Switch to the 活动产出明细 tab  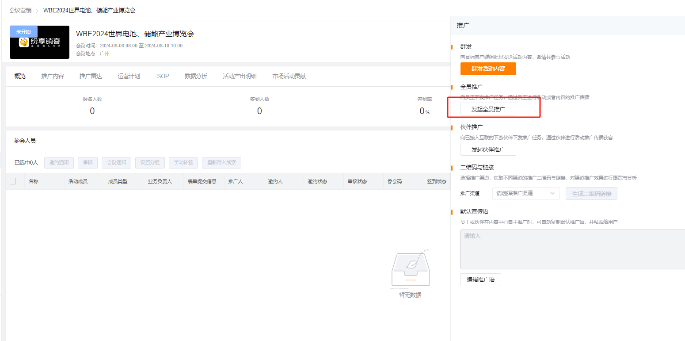click(240, 76)
